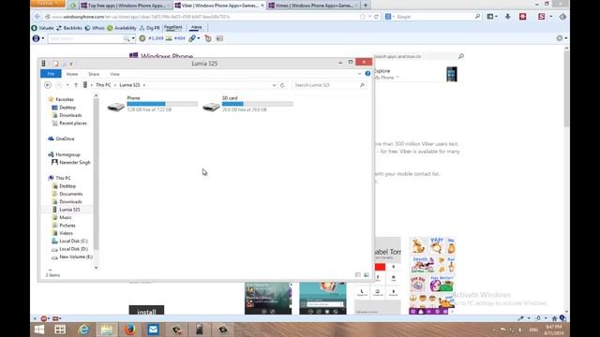This screenshot has width=600, height=337.
Task: Open the Phone storage drive
Action: click(x=152, y=104)
